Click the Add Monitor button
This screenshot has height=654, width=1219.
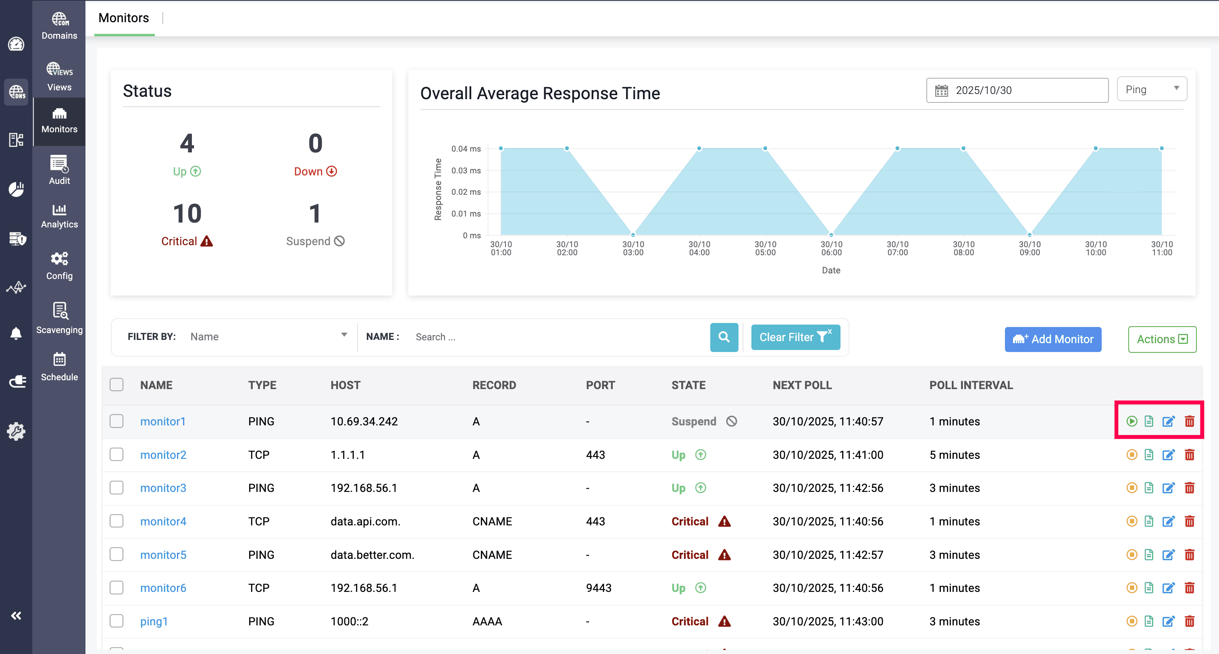click(1053, 339)
